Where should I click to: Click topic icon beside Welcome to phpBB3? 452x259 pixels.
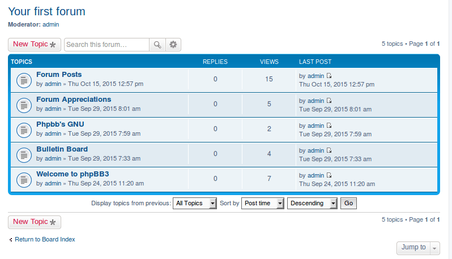(x=23, y=179)
